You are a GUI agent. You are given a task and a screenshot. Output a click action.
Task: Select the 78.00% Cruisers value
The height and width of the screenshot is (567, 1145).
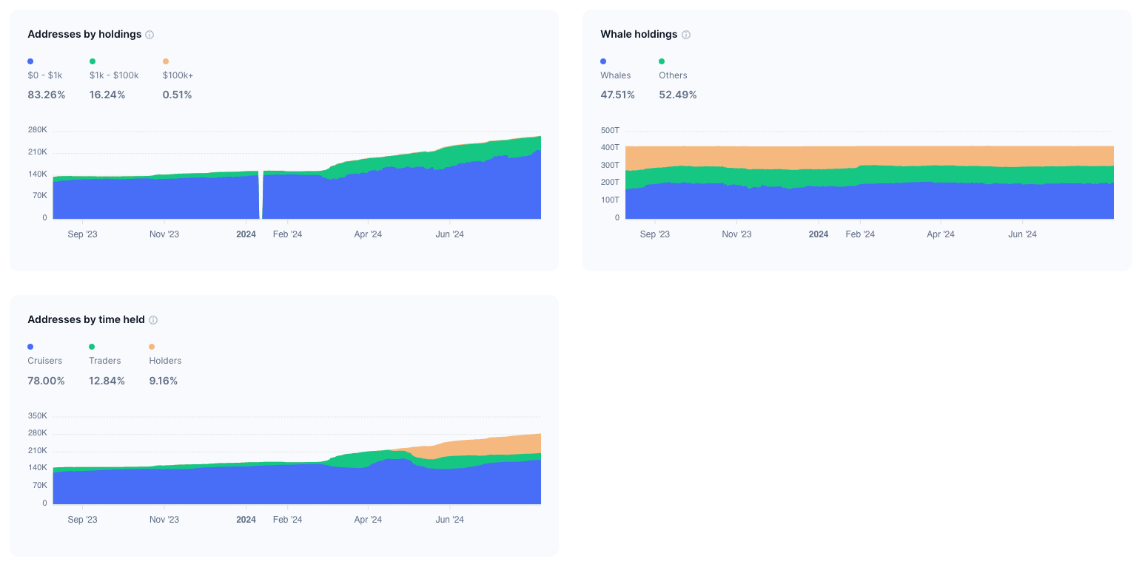point(46,381)
